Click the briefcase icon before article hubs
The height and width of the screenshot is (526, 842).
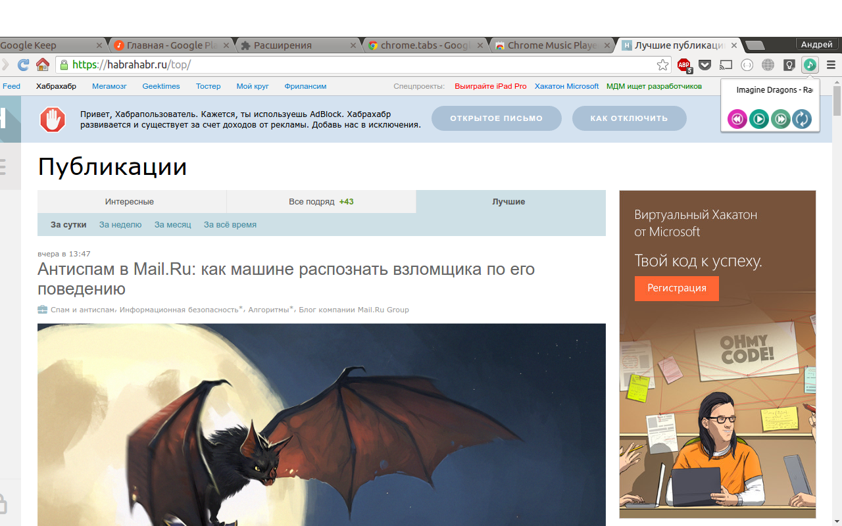click(43, 310)
